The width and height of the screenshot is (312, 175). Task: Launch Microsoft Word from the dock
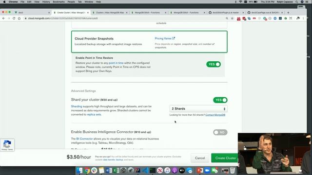(x=109, y=171)
